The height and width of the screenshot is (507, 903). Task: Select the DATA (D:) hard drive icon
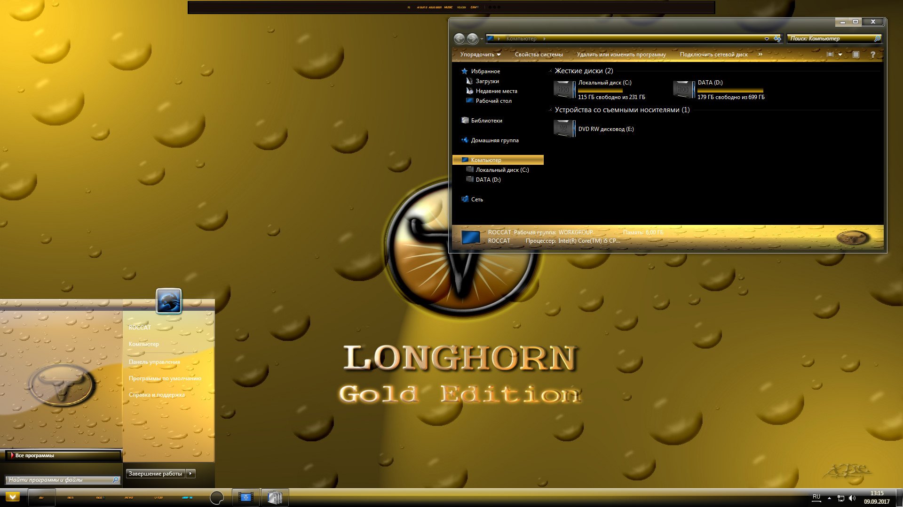(683, 89)
